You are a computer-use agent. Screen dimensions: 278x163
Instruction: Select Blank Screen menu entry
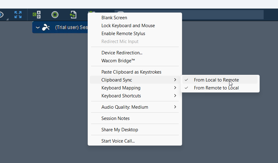tap(135, 18)
